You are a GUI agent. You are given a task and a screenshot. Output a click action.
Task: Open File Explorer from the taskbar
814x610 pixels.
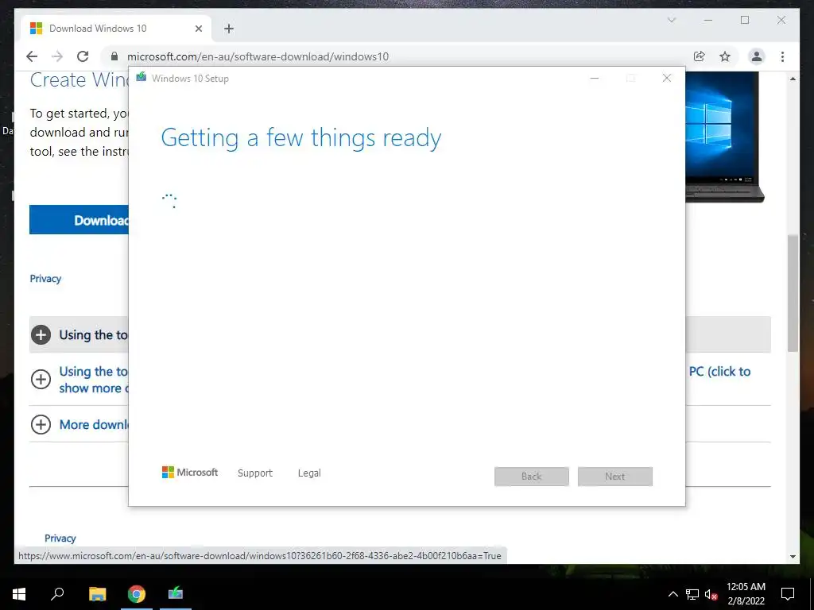97,594
